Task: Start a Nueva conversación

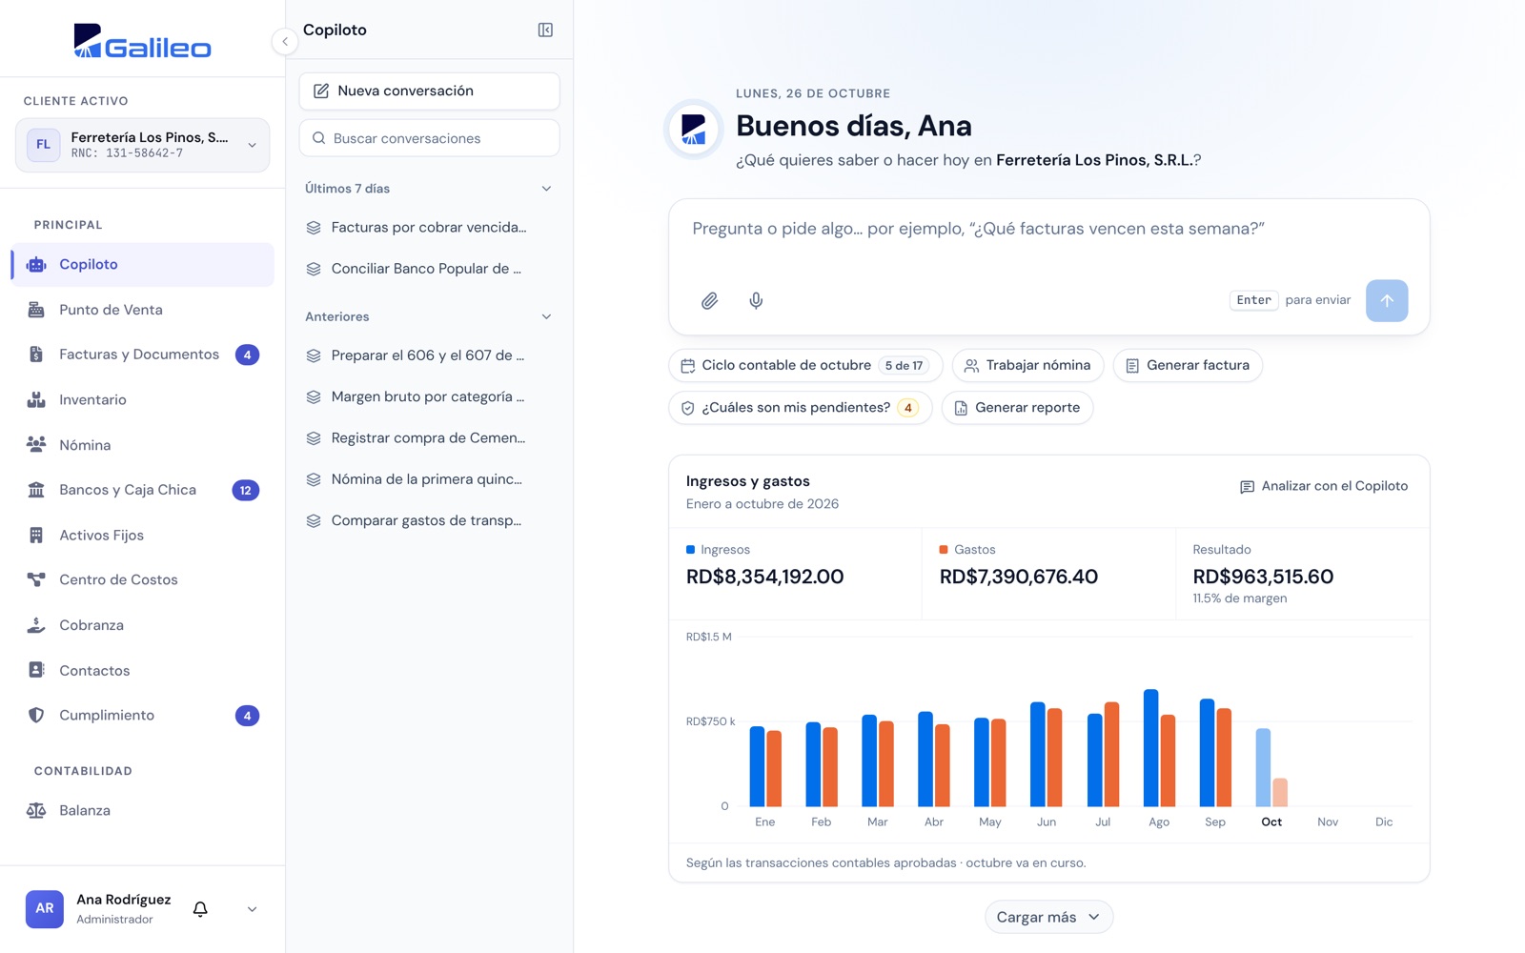Action: pos(429,91)
